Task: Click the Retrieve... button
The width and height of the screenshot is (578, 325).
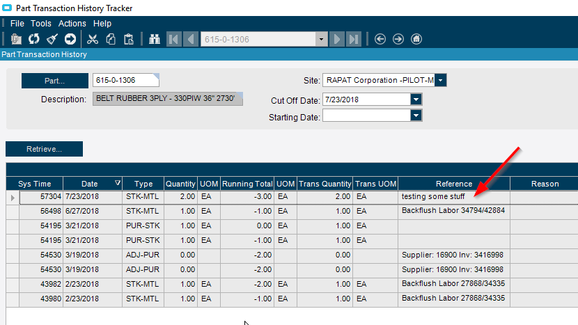Action: click(45, 149)
